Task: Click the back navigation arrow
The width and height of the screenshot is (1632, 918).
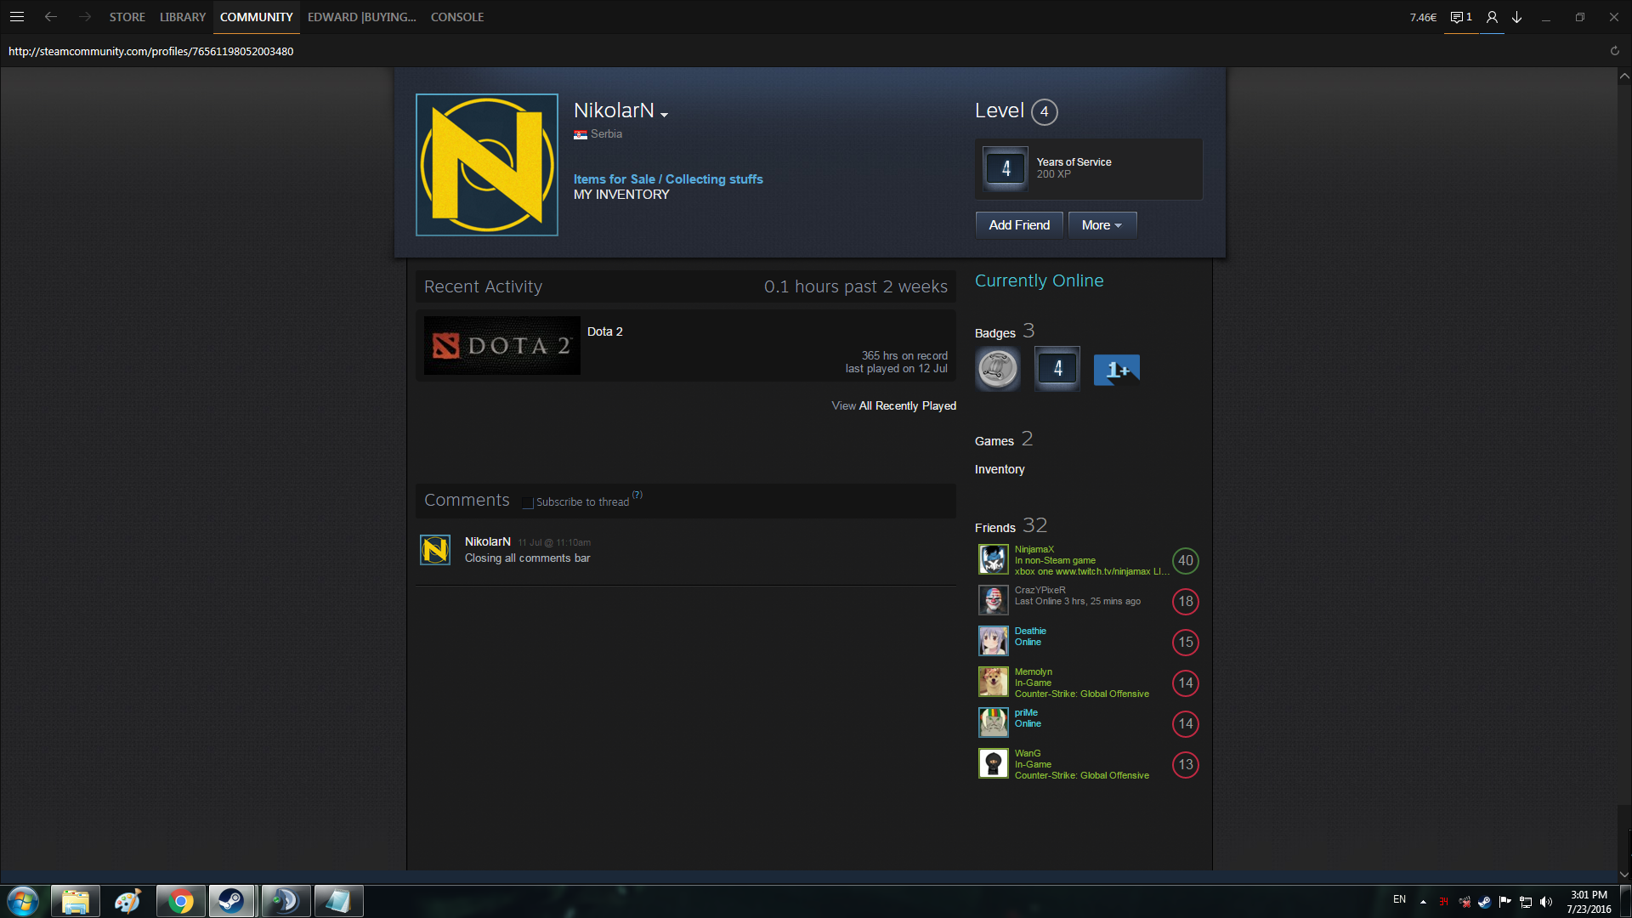Action: click(51, 17)
